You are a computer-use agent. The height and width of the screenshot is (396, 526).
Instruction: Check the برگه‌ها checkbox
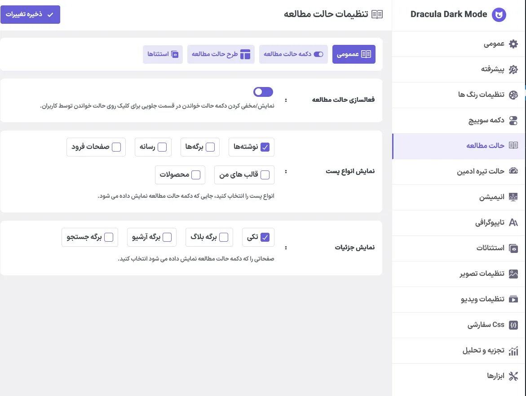pyautogui.click(x=210, y=147)
